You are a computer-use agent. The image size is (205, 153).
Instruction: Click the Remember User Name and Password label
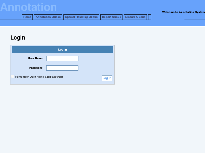point(39,77)
